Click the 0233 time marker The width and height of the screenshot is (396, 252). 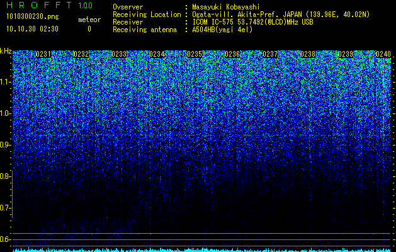click(119, 54)
